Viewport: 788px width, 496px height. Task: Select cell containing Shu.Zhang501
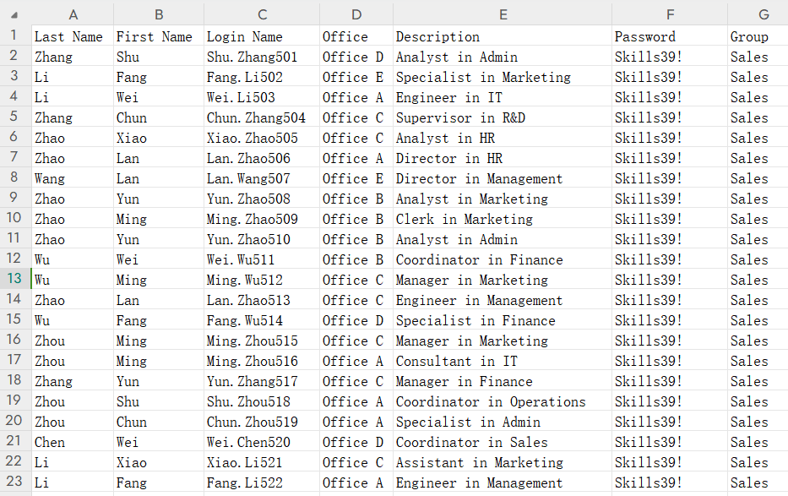pyautogui.click(x=262, y=57)
